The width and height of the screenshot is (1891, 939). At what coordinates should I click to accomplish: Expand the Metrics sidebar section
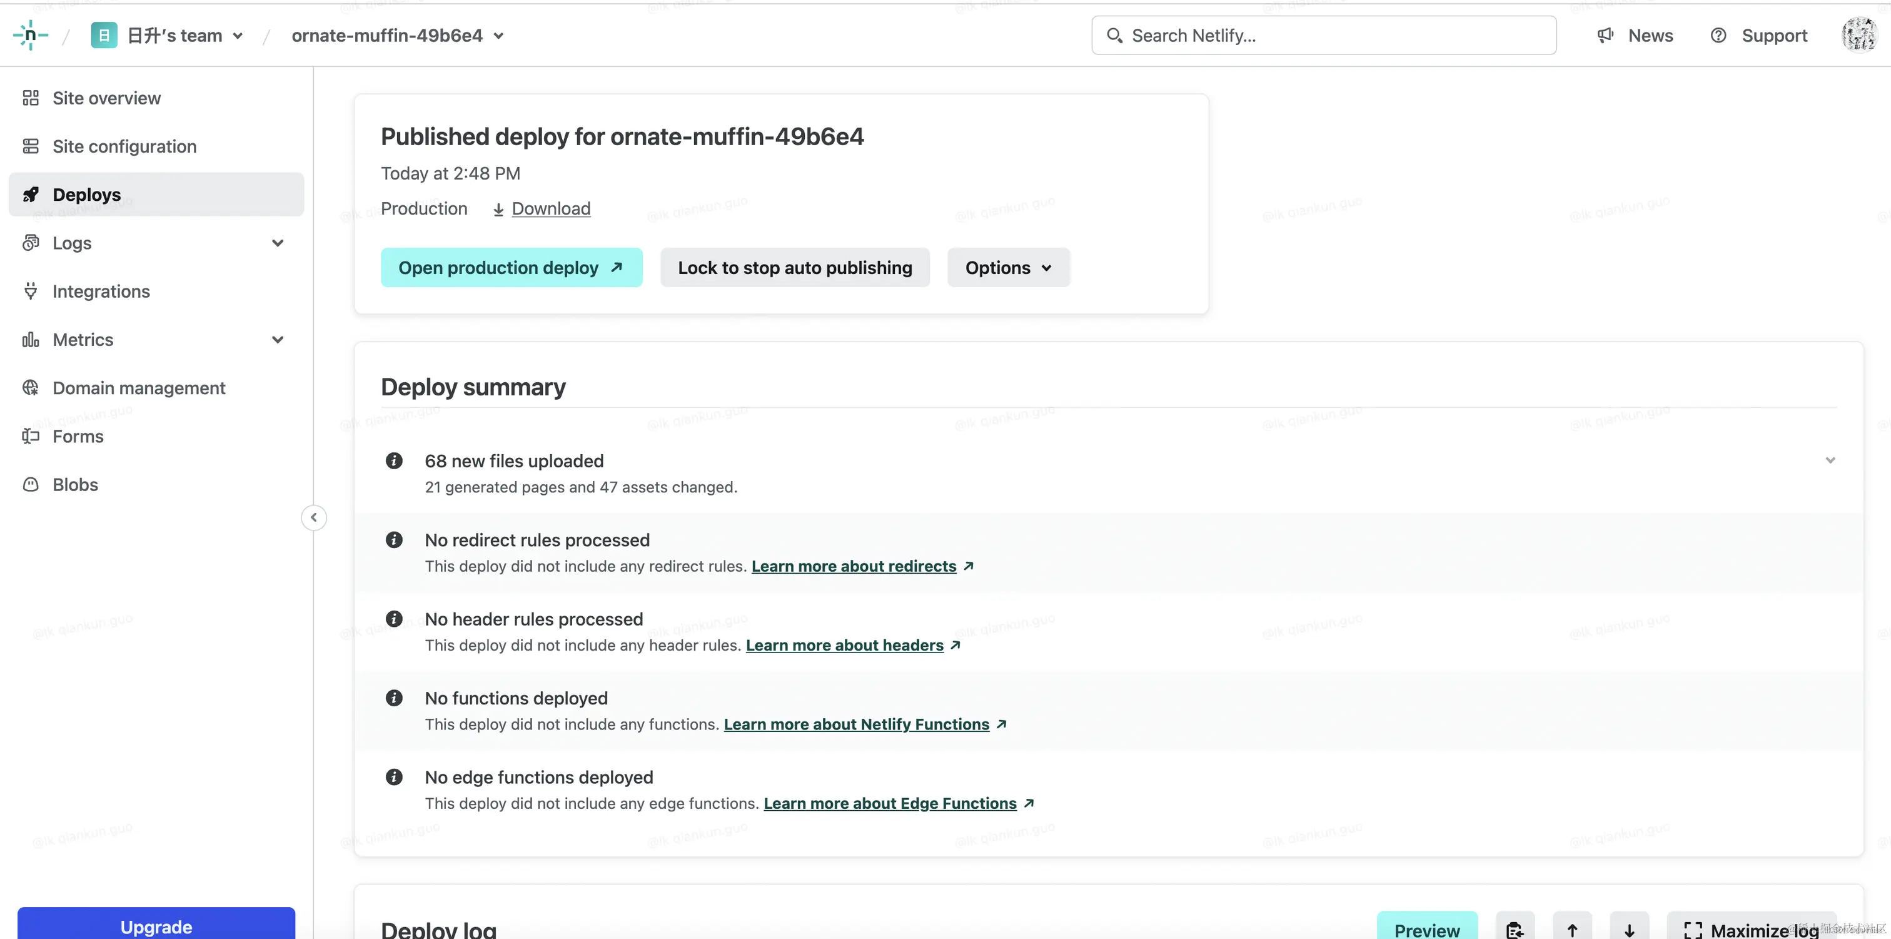278,340
